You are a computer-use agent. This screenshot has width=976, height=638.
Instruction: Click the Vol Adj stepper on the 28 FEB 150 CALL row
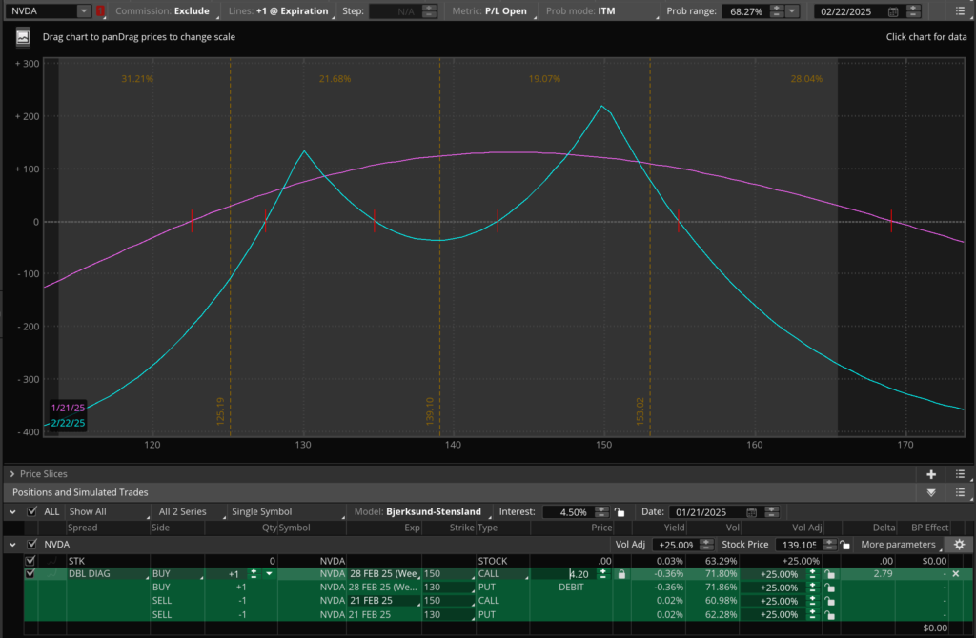(812, 574)
